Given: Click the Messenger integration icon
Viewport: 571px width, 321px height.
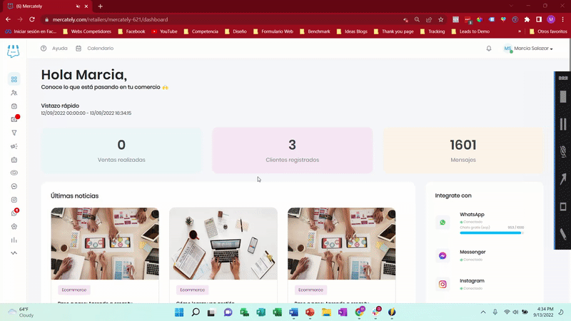Looking at the screenshot, I should [x=443, y=256].
